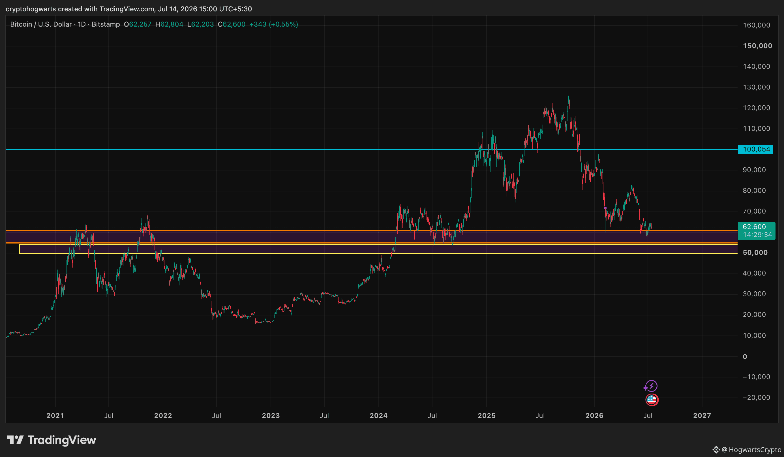The height and width of the screenshot is (457, 784).
Task: Click the high value H62,804
Action: (169, 24)
